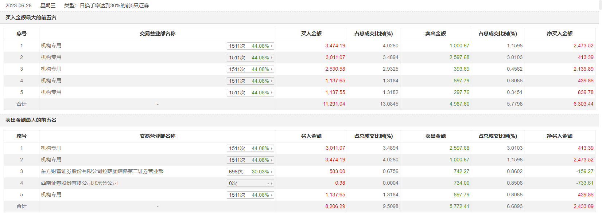Click the date 2023-06-28
The width and height of the screenshot is (602, 216).
[x=19, y=5]
